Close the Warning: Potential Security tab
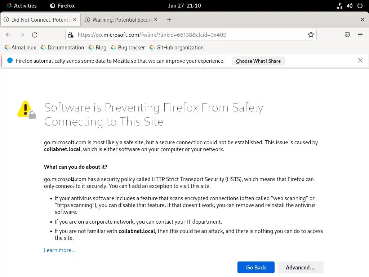This screenshot has width=369, height=277. 156,19
